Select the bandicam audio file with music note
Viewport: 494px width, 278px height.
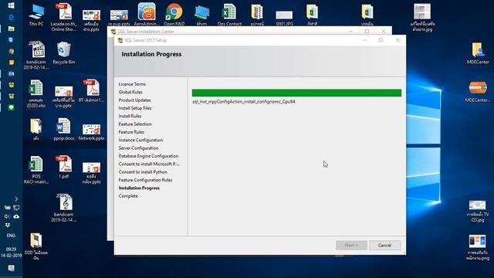coord(63,208)
